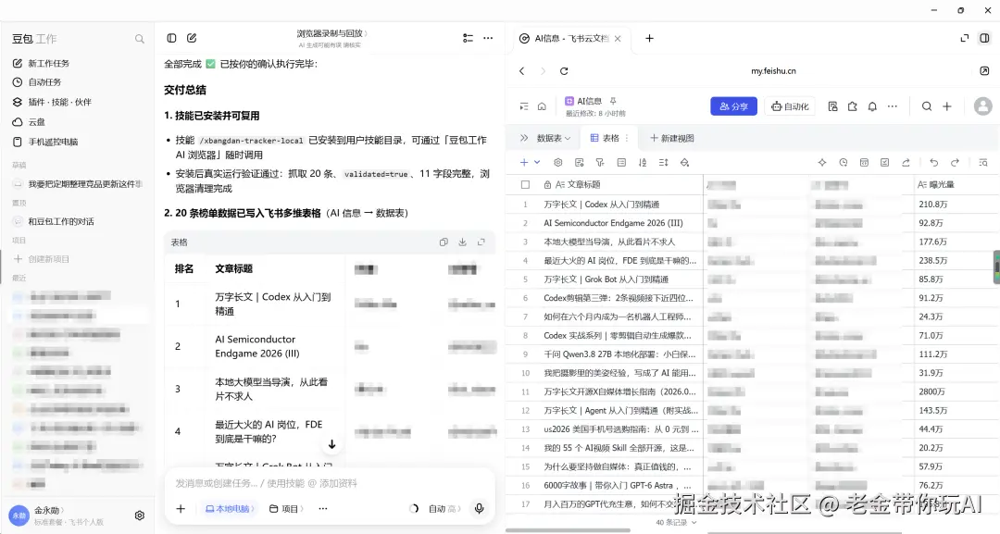
Task: Activate voice input microphone
Action: click(479, 508)
